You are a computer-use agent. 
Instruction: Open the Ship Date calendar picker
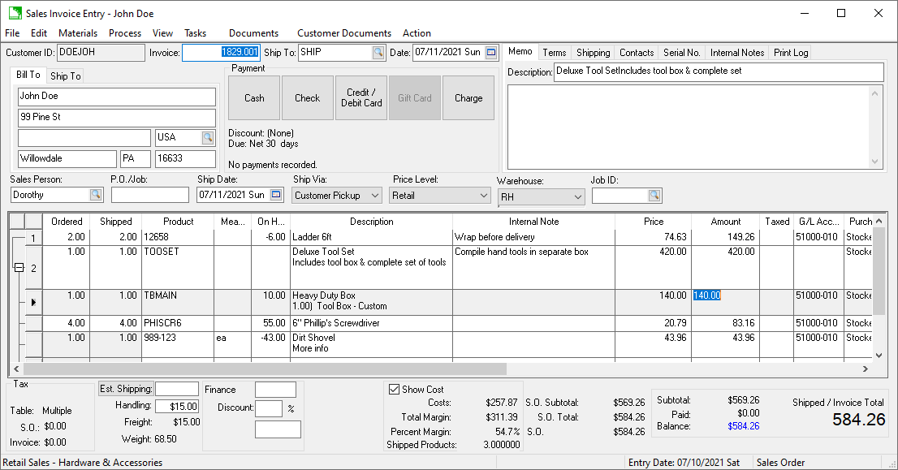[x=276, y=195]
